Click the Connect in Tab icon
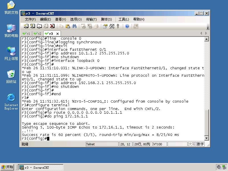This screenshot has height=171, width=228. coord(39,26)
